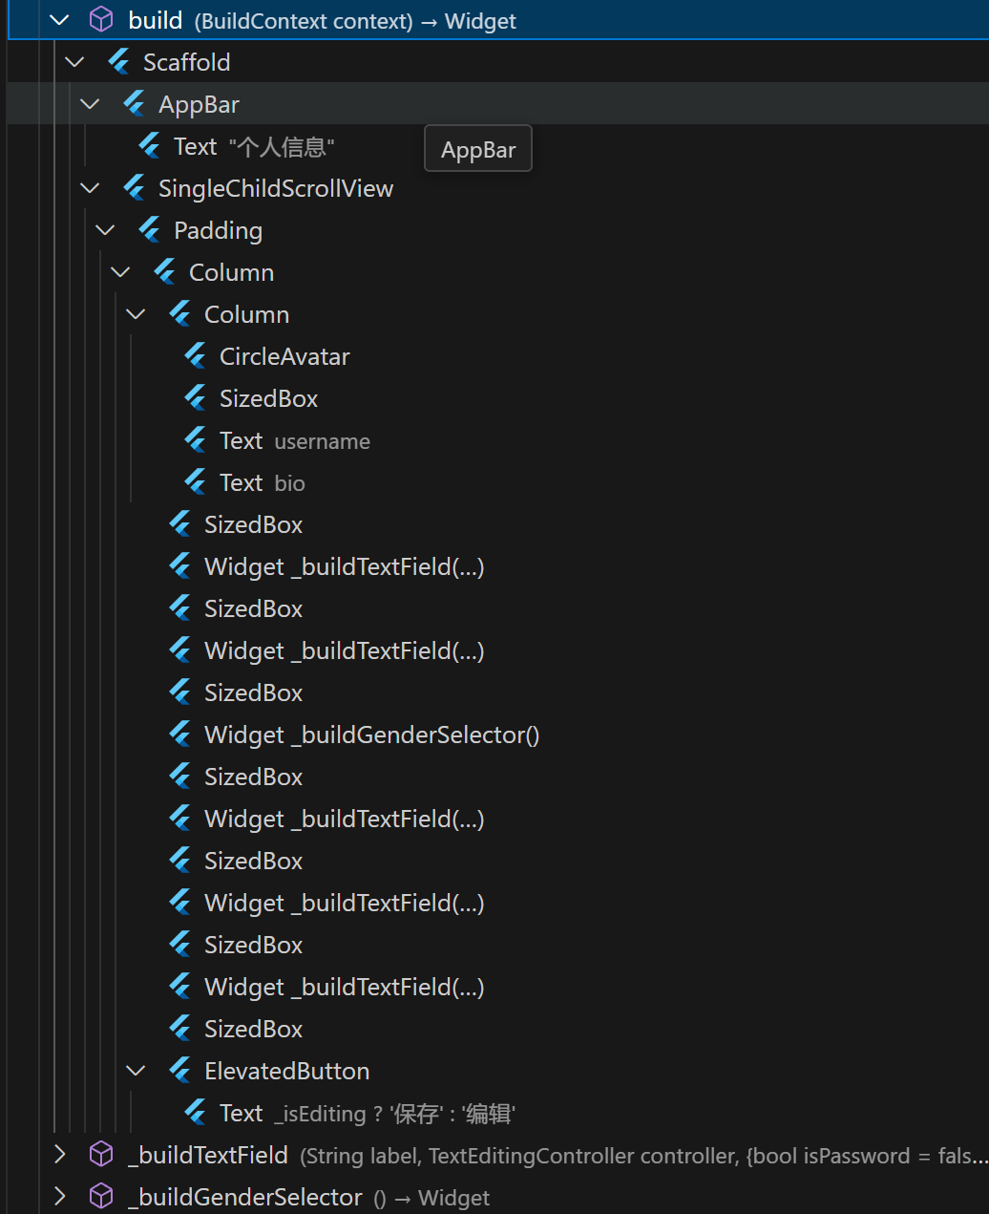Click the cube icon beside build method
Viewport: 989px width, 1214px height.
point(101,20)
